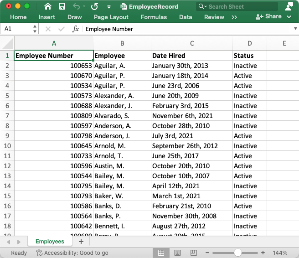Open the Page Layout tab
The width and height of the screenshot is (299, 258).
111,17
